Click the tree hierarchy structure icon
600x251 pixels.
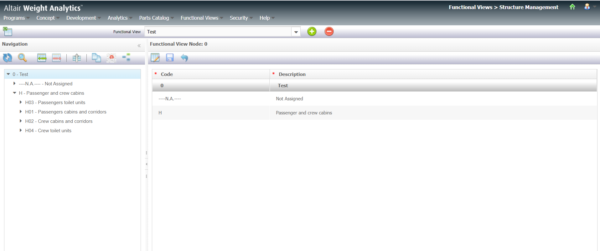coord(126,58)
